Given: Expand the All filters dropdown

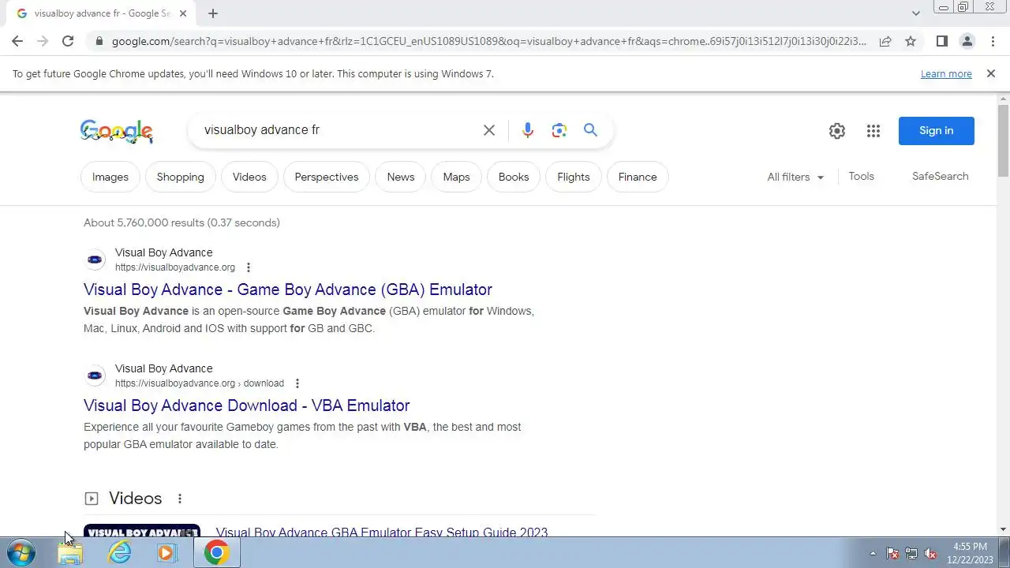Looking at the screenshot, I should [x=795, y=177].
